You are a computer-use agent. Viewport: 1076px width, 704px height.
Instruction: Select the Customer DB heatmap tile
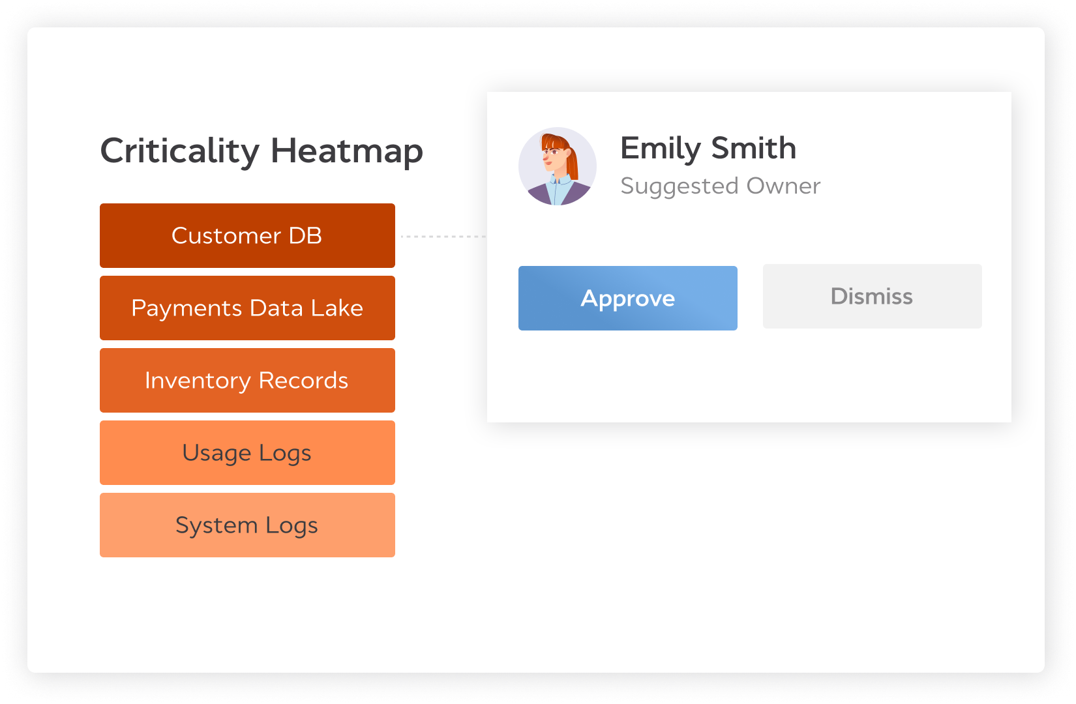point(247,235)
